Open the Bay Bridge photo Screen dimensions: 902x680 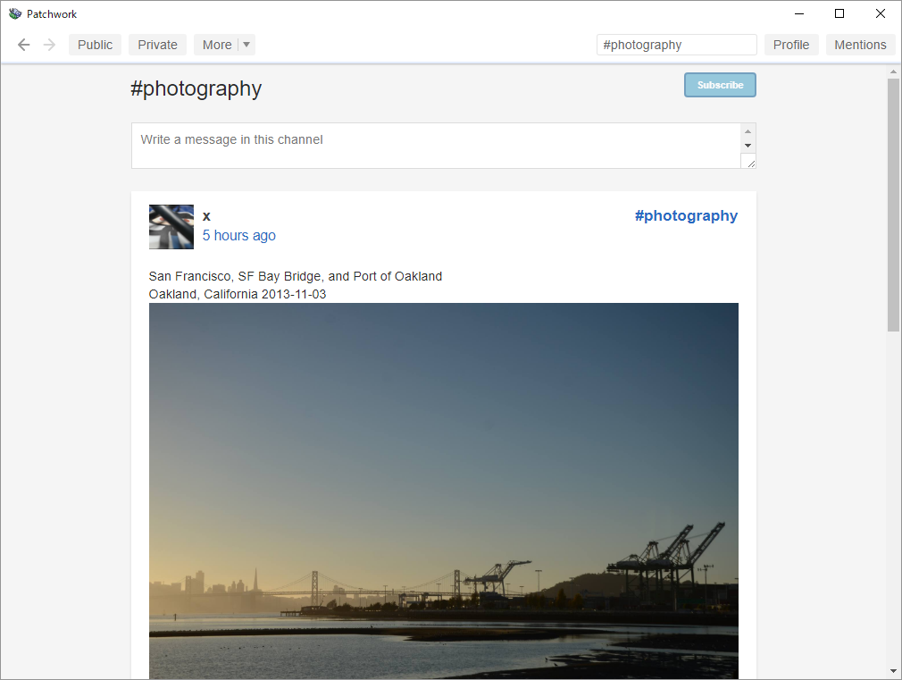tap(443, 490)
